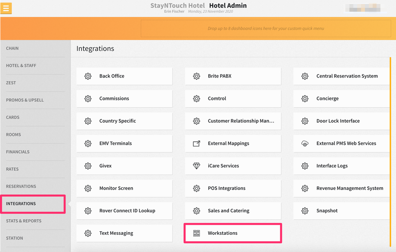Viewport: 396px width, 252px height.
Task: Open Customer Relationship Management tile
Action: (233, 121)
